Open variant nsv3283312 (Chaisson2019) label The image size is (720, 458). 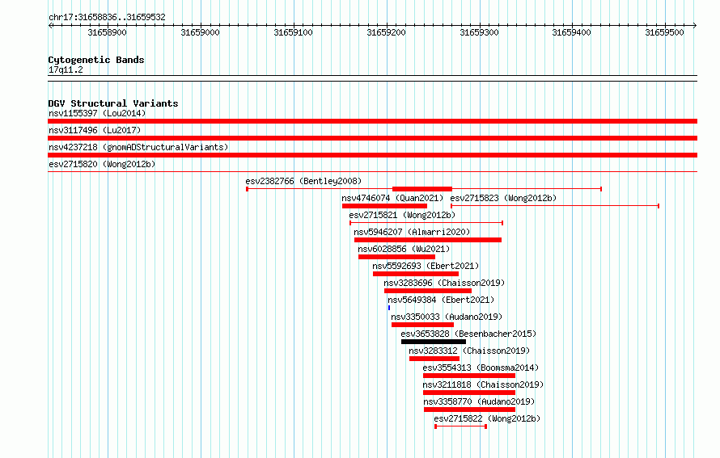pos(469,351)
